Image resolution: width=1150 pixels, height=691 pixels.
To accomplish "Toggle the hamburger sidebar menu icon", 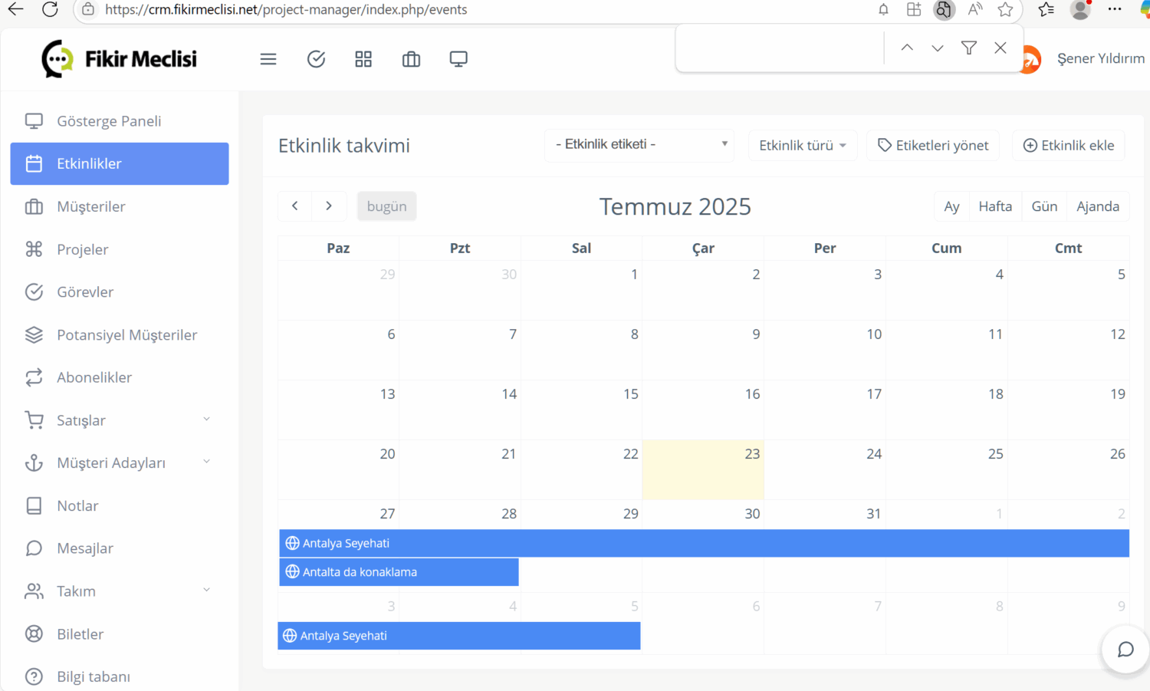I will tap(268, 59).
